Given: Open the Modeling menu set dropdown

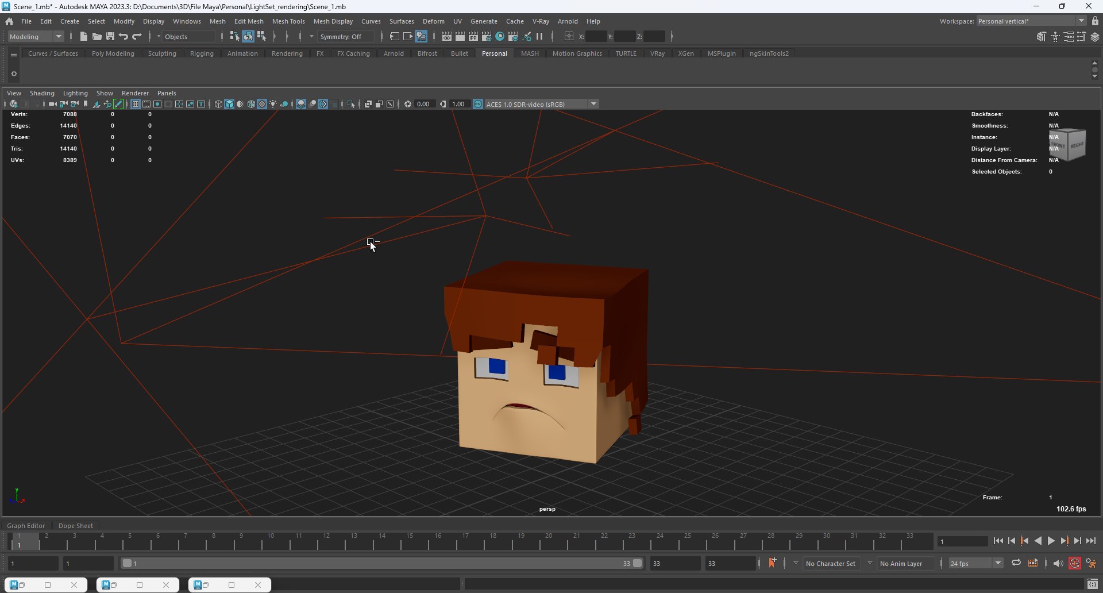Looking at the screenshot, I should [x=36, y=36].
